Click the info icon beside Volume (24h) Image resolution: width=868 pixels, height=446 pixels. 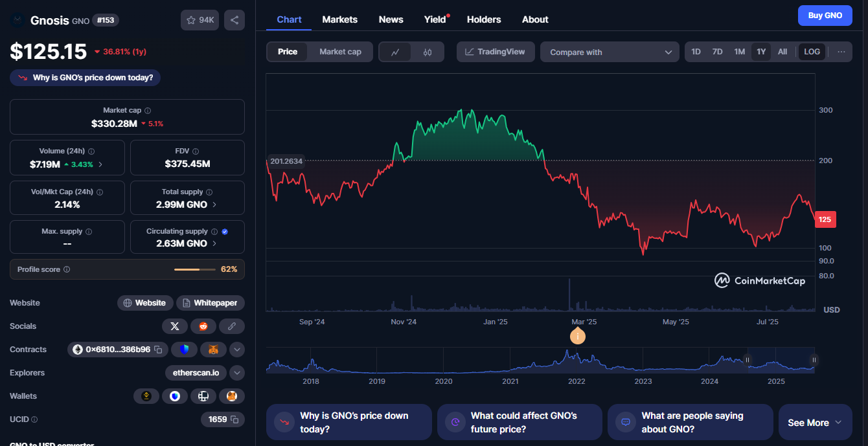click(x=91, y=151)
